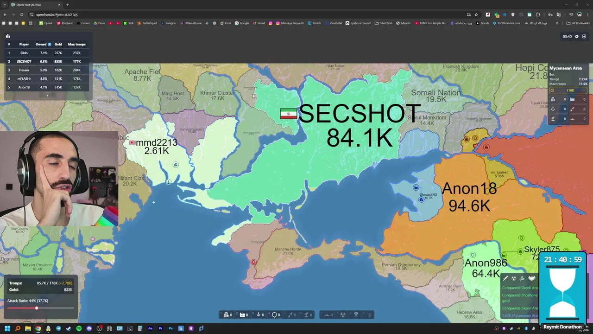Click the red marker on Manchu Horde coast
Screen dimensions: 593x334
(x=253, y=263)
